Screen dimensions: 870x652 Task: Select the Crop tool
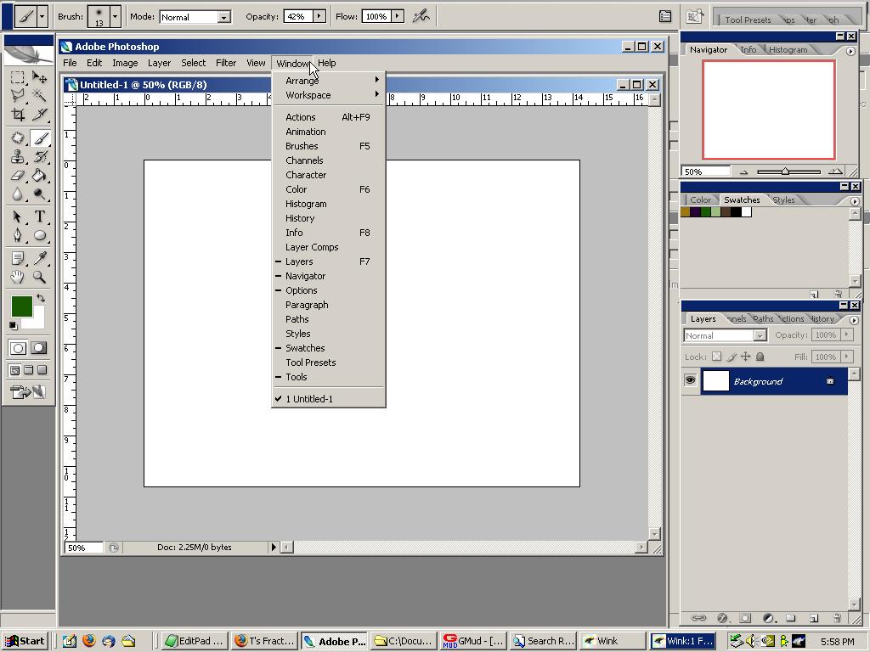19,112
